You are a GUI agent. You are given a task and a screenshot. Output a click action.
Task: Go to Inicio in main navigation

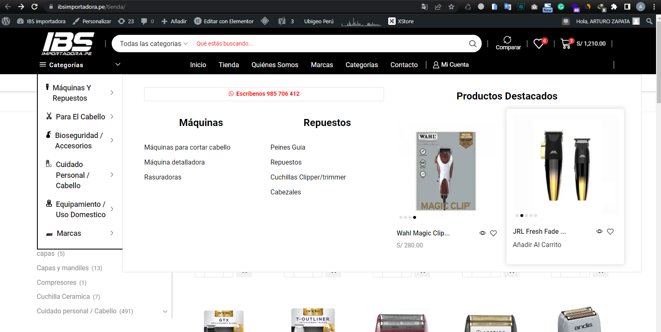198,65
